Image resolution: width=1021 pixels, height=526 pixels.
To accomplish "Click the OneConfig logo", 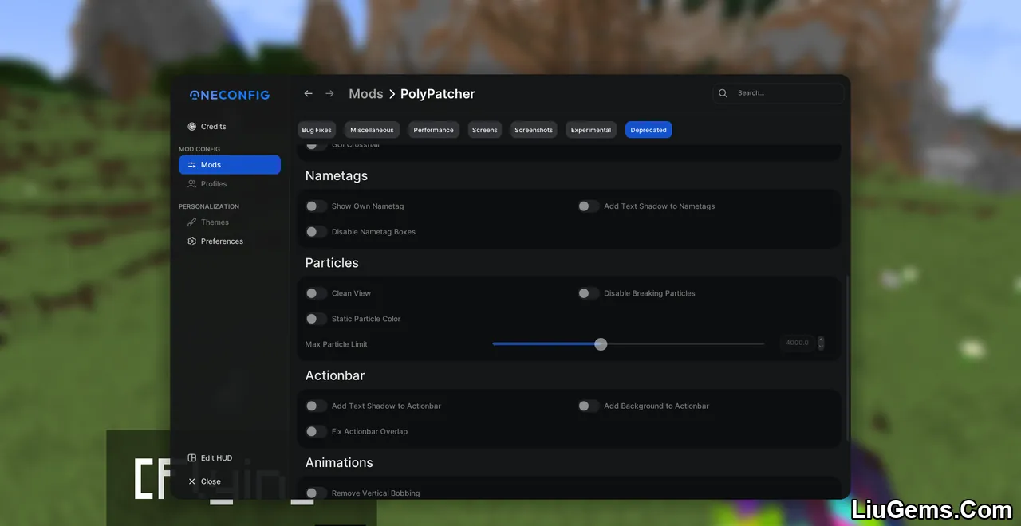I will click(x=230, y=96).
